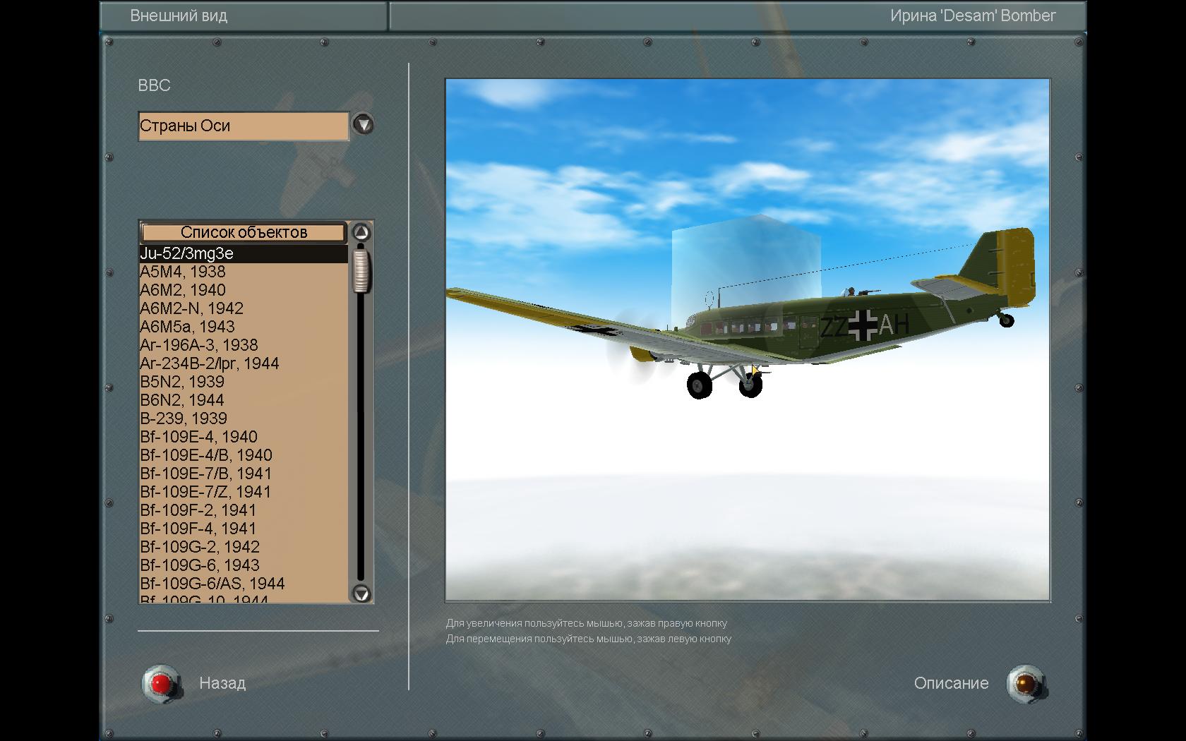1186x741 pixels.
Task: Select Bf-109G-6, 1943 in the list
Action: coord(244,565)
